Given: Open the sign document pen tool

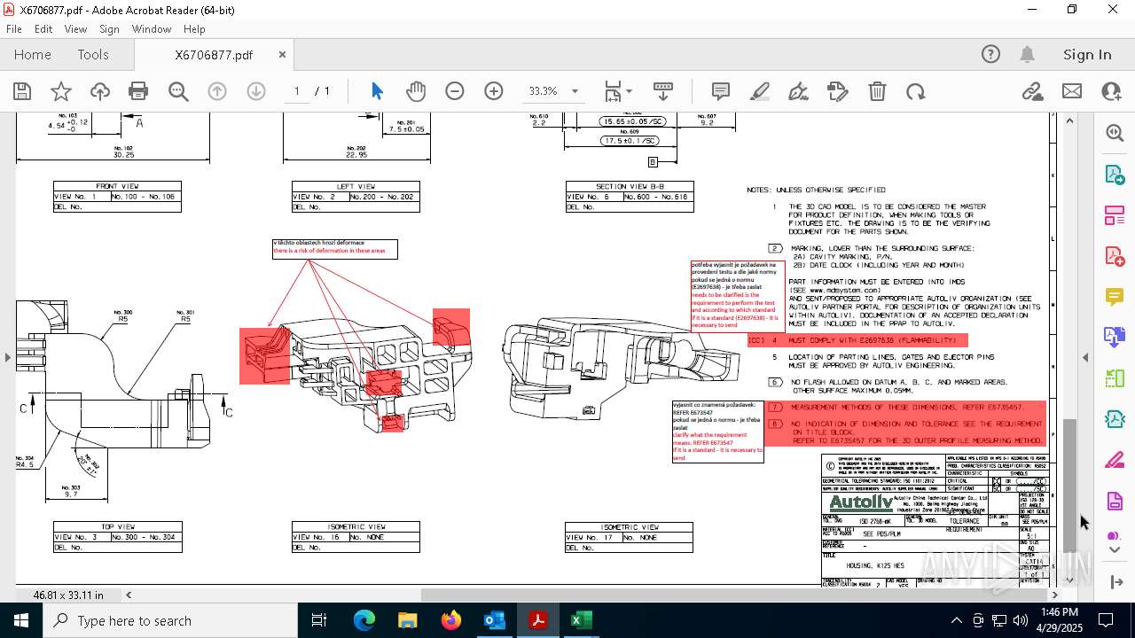Looking at the screenshot, I should (798, 91).
